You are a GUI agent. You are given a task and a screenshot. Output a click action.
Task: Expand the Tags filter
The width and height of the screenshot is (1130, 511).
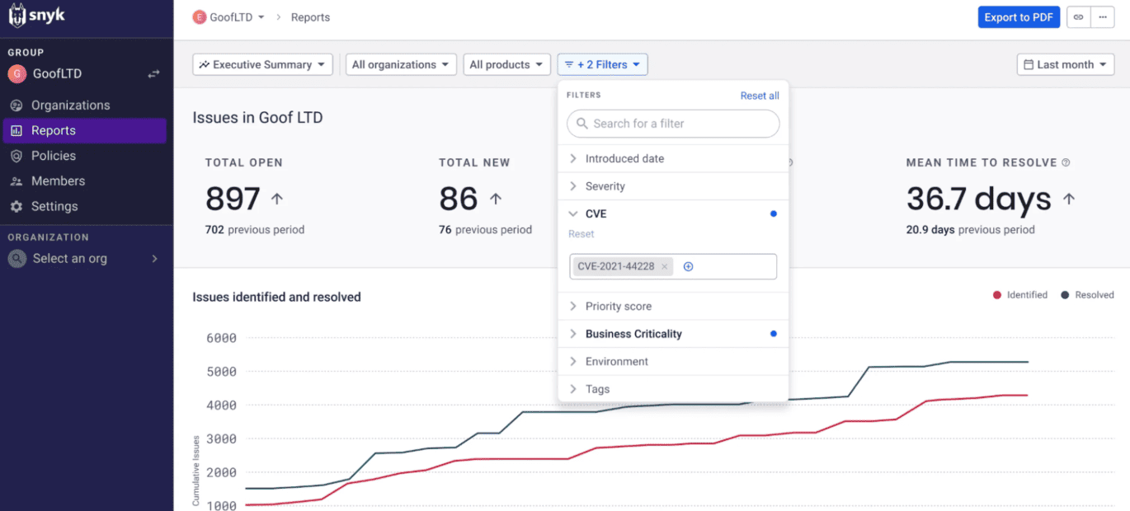pyautogui.click(x=673, y=389)
